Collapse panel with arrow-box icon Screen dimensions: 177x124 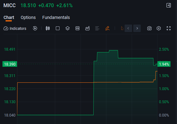pos(169,5)
